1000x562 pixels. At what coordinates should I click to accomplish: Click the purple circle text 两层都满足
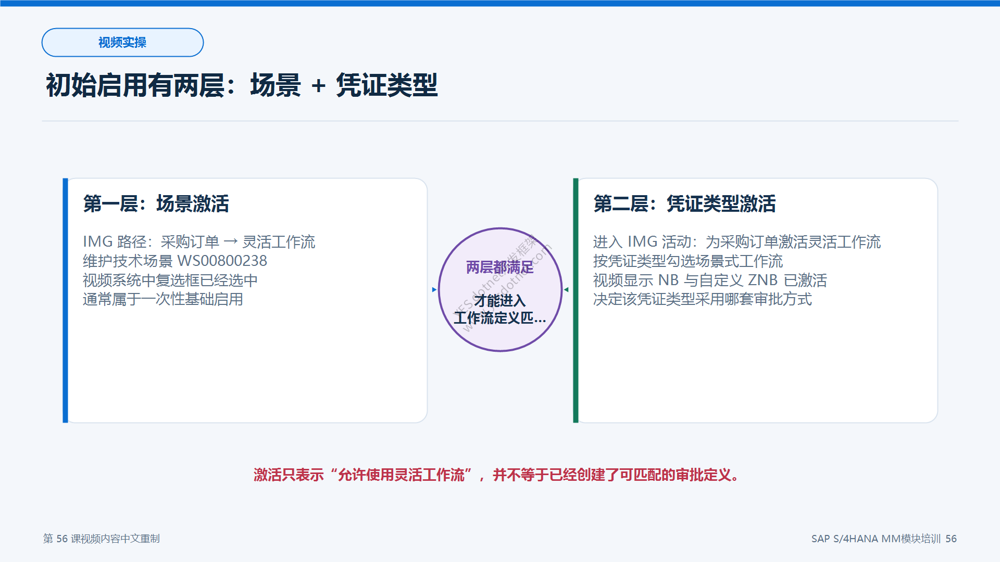[500, 267]
